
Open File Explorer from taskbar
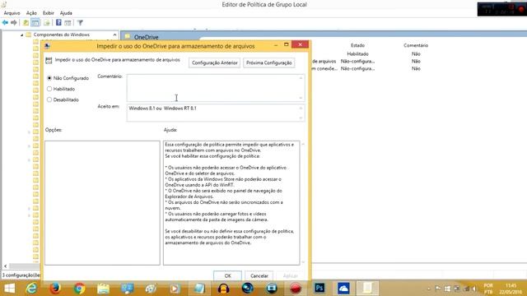coord(103,289)
